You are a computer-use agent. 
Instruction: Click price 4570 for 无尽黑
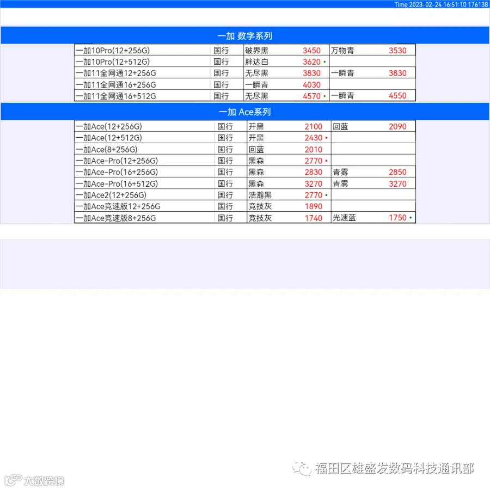311,96
